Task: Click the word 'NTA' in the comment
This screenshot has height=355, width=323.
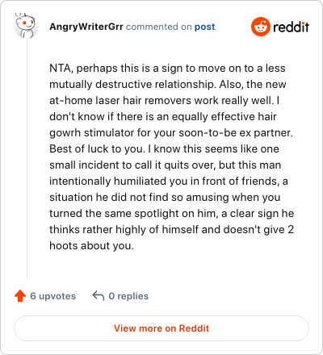Action: (x=61, y=68)
